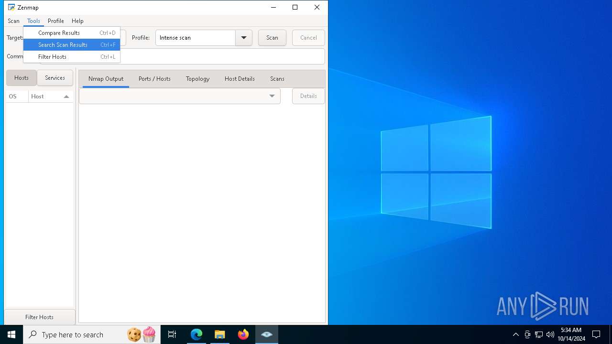Open File Explorer from taskbar
This screenshot has height=344, width=612.
pyautogui.click(x=220, y=334)
